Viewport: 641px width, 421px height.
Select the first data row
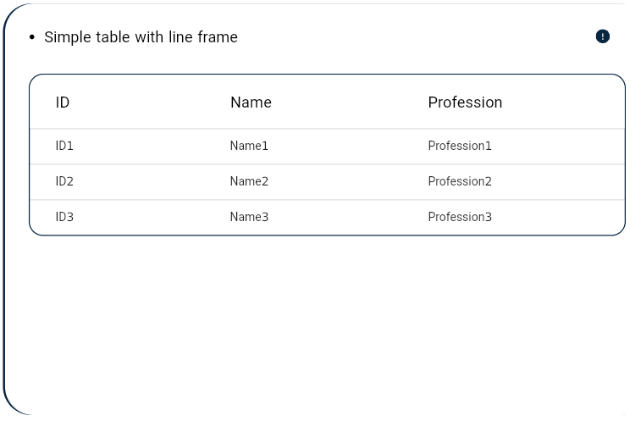tap(327, 147)
